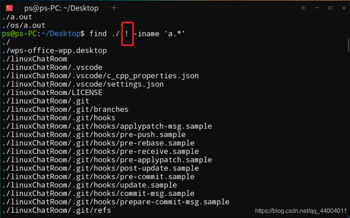
Task: Click the find command word in prompt
Action: 98,34
